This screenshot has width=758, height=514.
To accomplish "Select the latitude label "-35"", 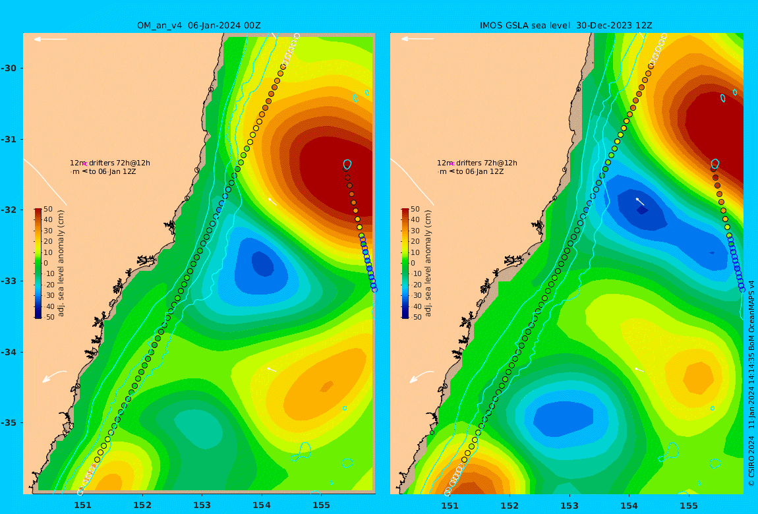I will (8, 423).
